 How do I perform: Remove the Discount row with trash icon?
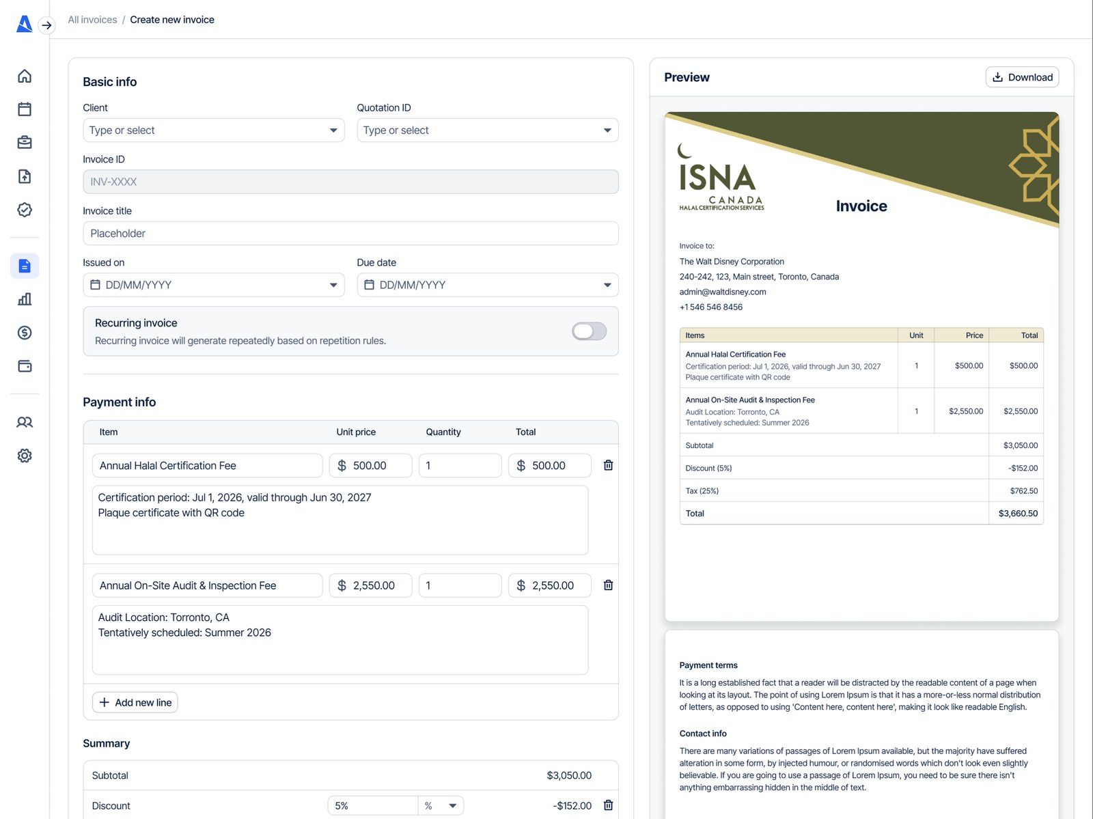pyautogui.click(x=608, y=805)
